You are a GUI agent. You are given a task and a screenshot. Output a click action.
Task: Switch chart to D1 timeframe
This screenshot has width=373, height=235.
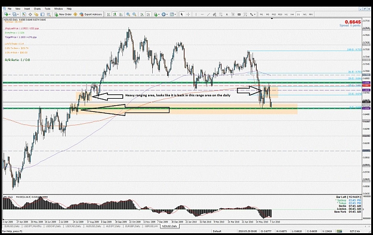(x=298, y=14)
